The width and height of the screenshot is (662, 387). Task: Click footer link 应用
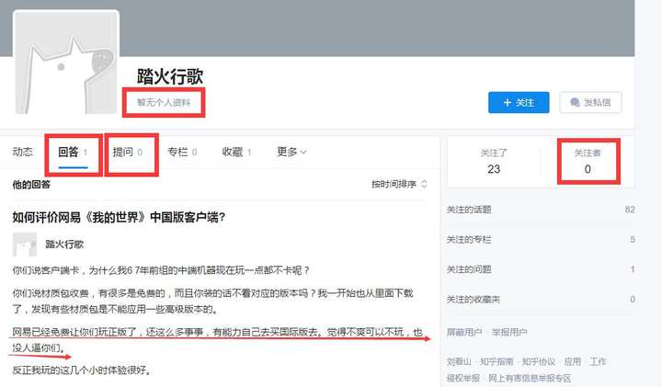pos(573,361)
